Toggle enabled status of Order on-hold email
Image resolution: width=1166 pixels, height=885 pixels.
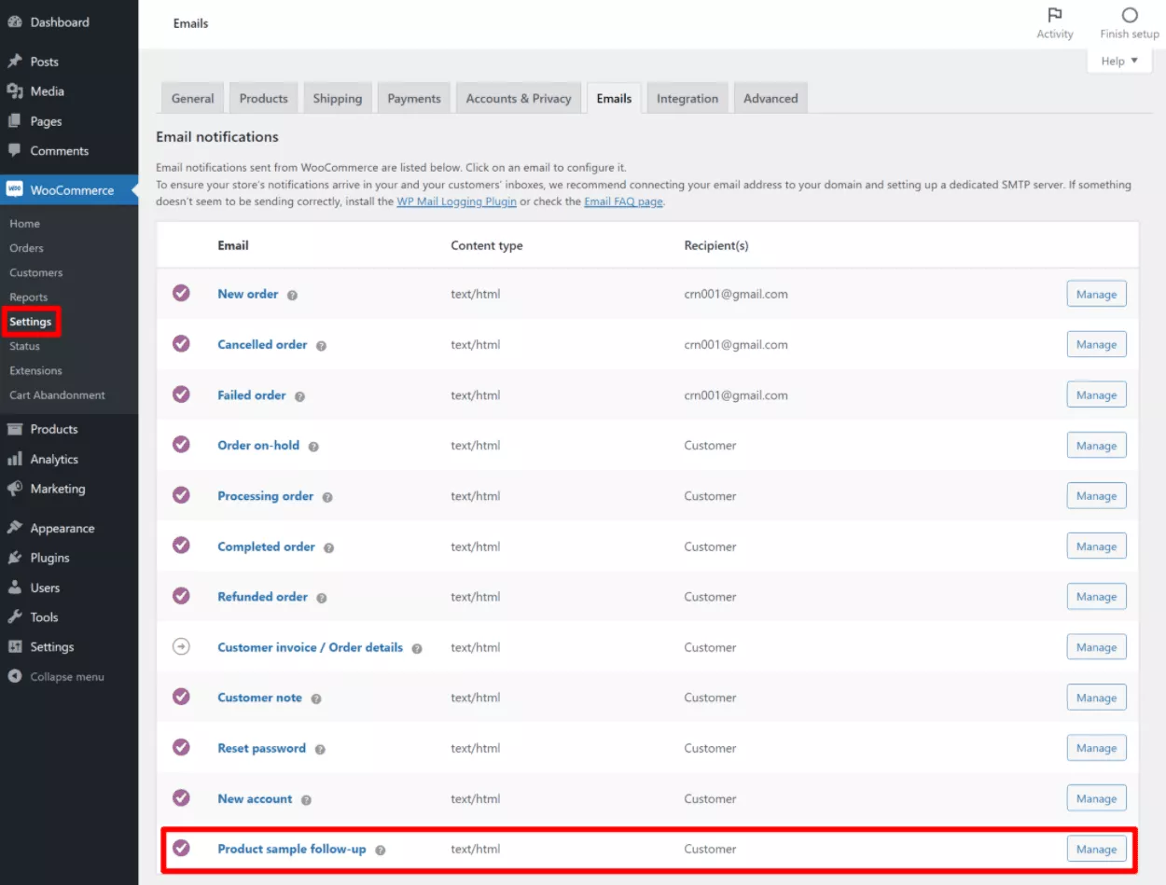tap(181, 444)
